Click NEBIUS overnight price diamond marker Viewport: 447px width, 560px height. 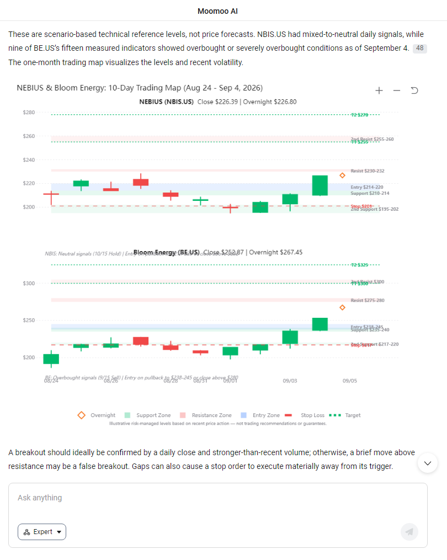(342, 175)
